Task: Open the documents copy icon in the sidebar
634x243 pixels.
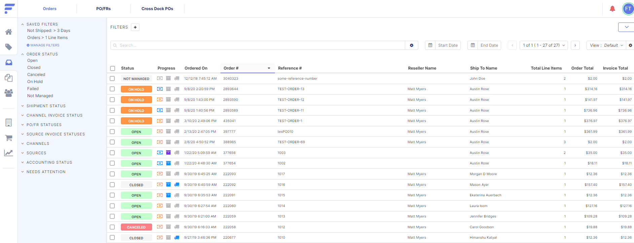Action: 9,78
